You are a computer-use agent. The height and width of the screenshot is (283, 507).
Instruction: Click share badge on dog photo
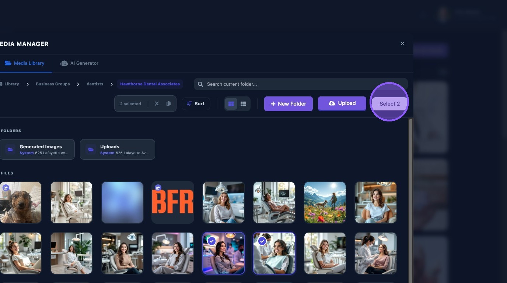point(6,188)
